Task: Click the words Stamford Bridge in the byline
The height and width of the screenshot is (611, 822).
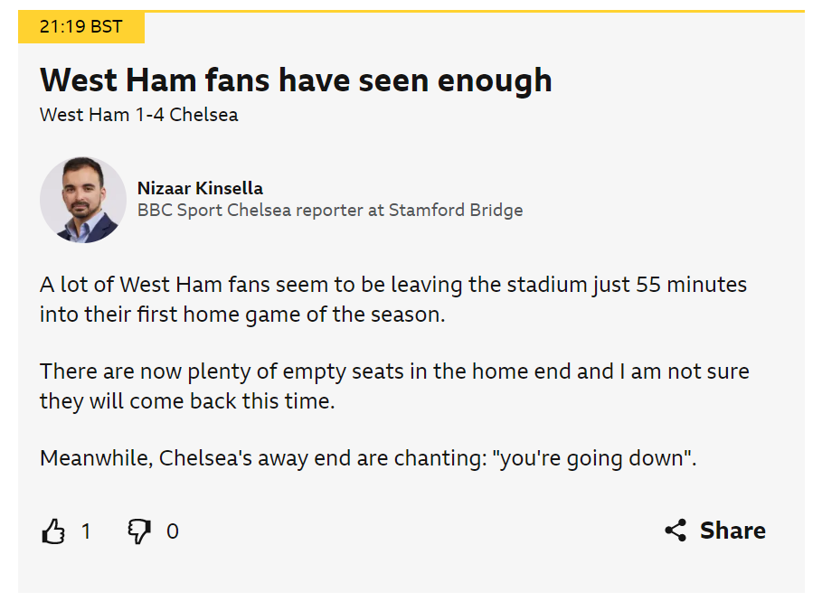Action: coord(456,210)
